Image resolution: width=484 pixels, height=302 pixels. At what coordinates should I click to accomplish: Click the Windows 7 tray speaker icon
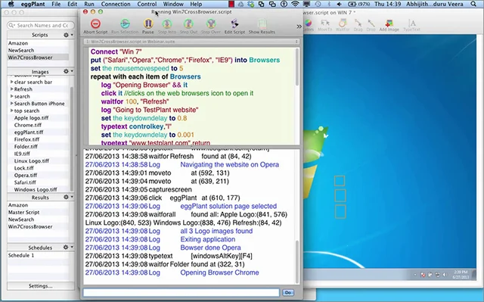445,275
